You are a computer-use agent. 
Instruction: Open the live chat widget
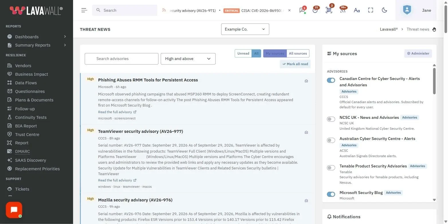pyautogui.click(x=14, y=210)
